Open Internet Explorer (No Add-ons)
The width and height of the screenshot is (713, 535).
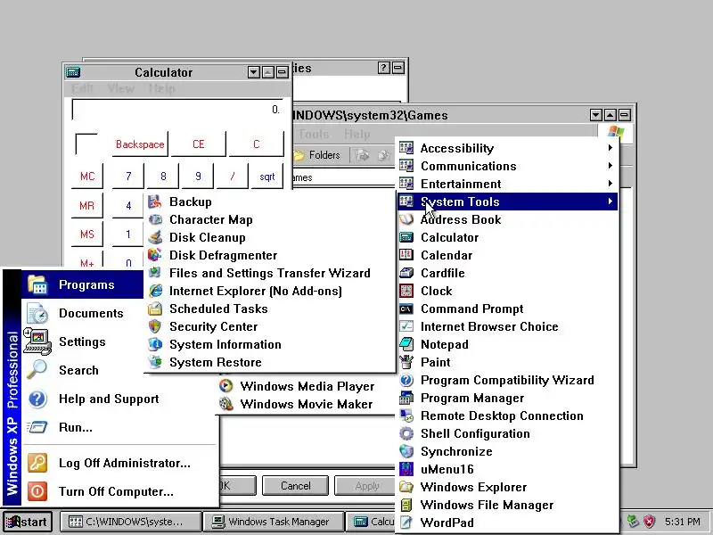coord(270,291)
